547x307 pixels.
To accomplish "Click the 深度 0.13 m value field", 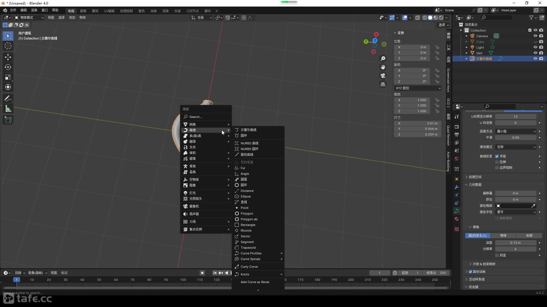I will click(x=516, y=243).
